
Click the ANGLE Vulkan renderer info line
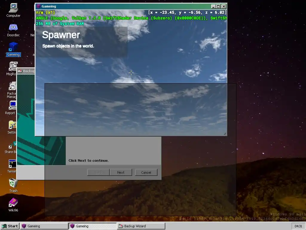[131, 18]
